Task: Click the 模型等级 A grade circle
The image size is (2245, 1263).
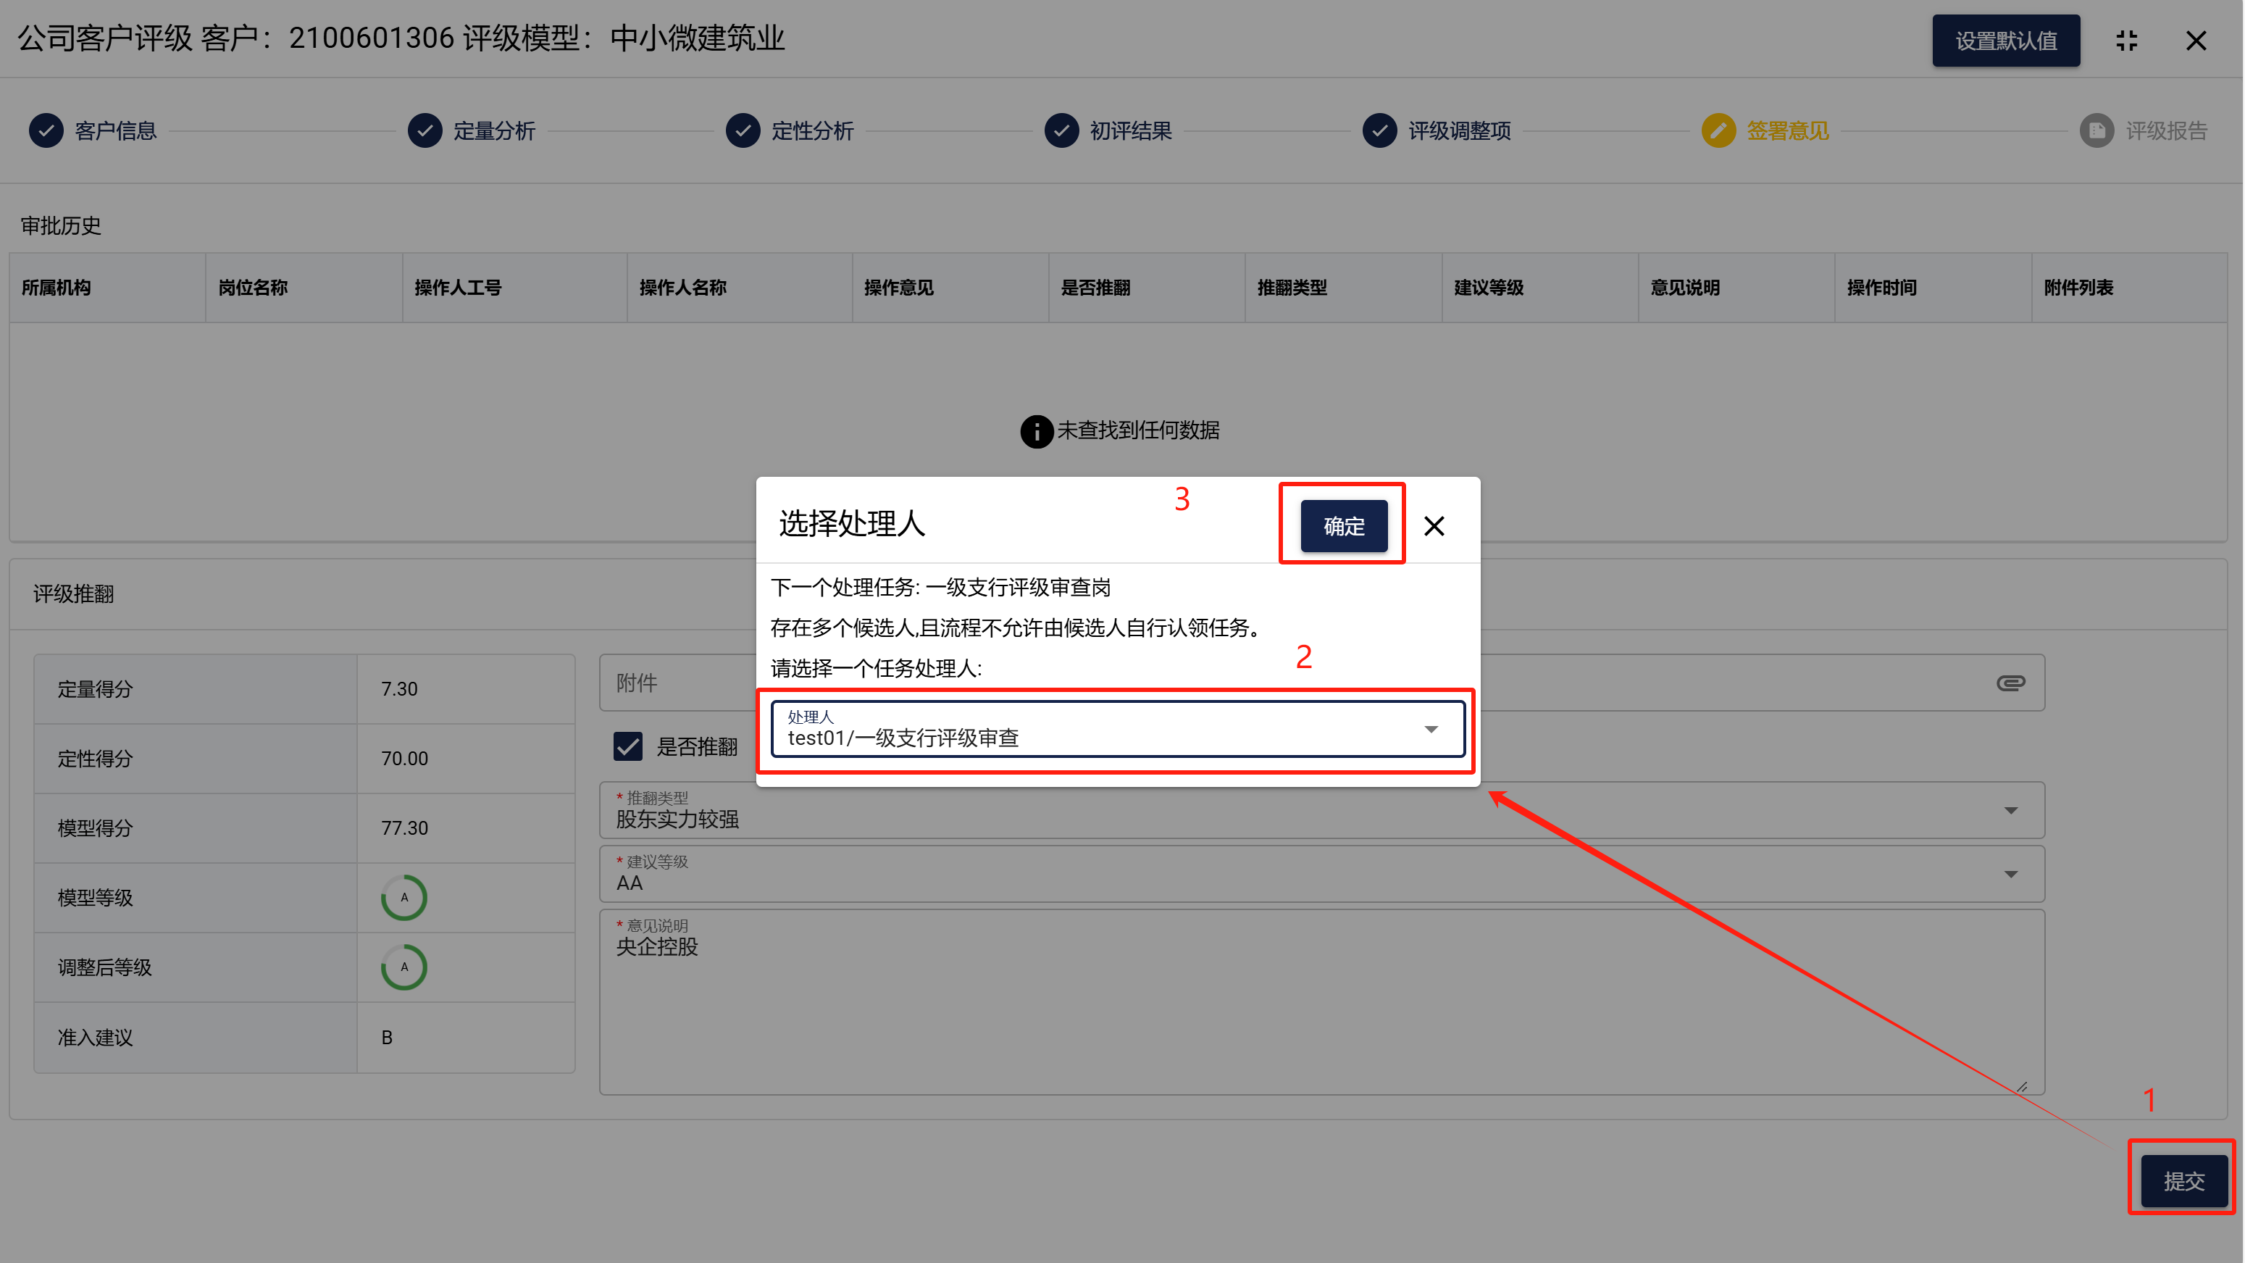Action: 404,897
